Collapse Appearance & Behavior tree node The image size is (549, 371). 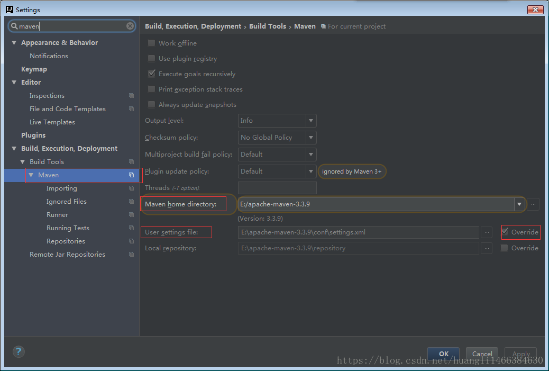pos(14,43)
